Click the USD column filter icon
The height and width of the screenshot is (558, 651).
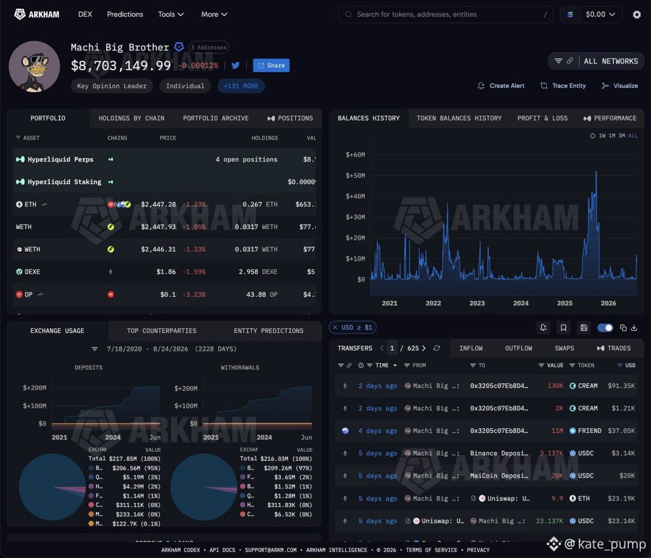click(620, 365)
